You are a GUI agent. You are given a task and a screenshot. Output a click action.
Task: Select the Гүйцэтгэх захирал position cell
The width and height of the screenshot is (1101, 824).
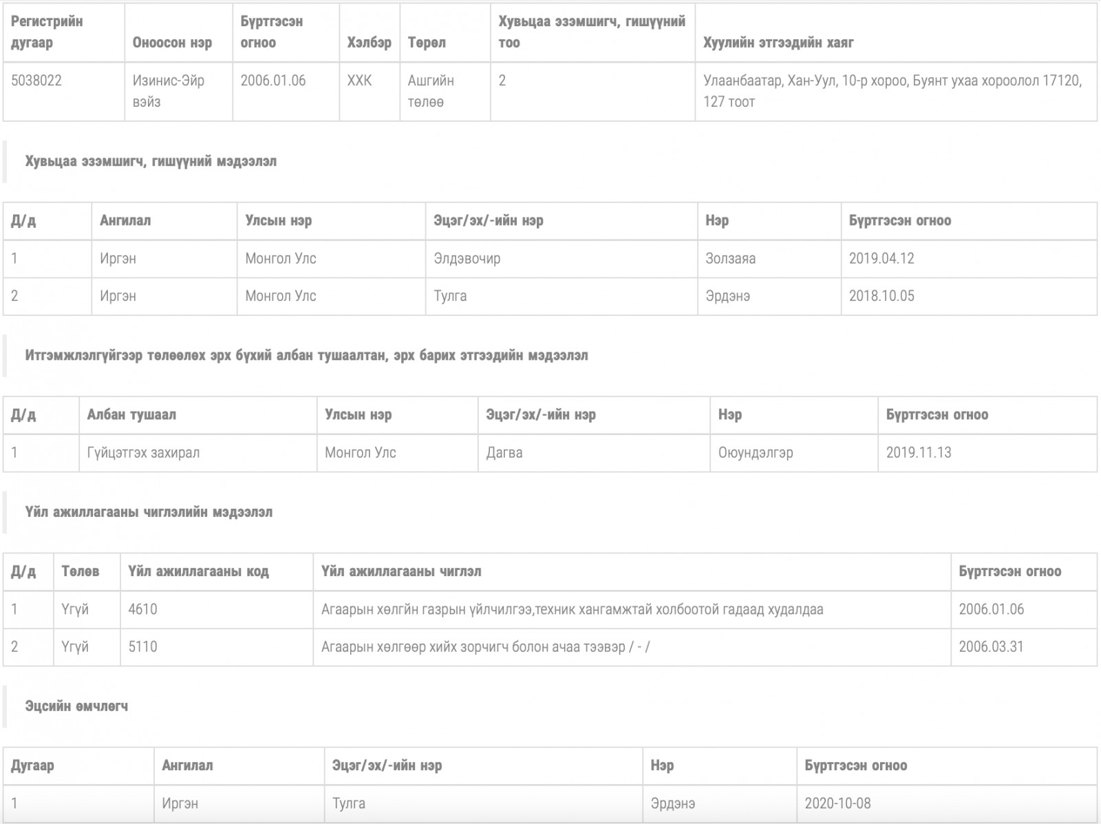tap(197, 453)
